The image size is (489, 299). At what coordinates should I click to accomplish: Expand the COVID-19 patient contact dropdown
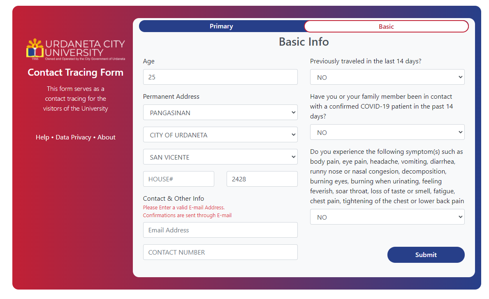click(x=387, y=132)
